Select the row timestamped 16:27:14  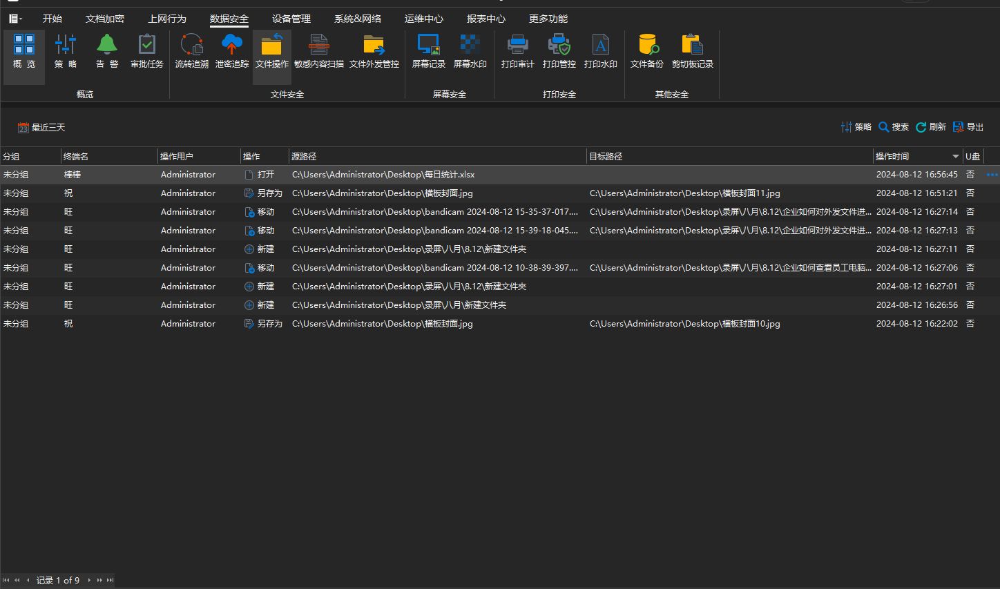click(x=500, y=212)
